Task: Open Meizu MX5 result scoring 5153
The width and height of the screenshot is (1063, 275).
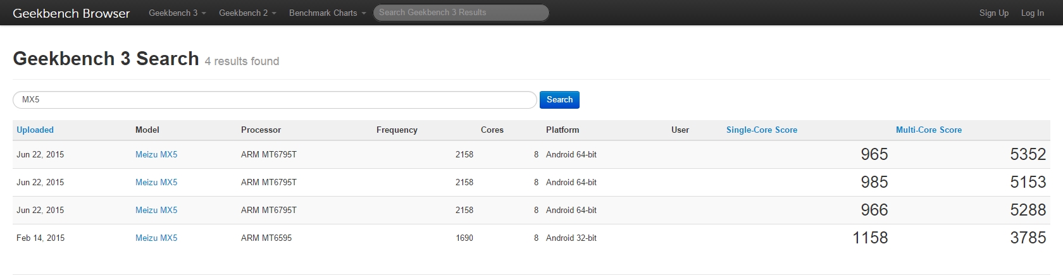Action: [x=156, y=182]
